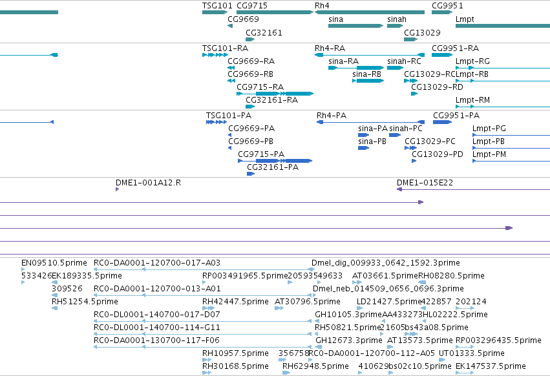Select transcript sina-RB
Image resolution: width=550 pixels, height=376 pixels.
click(368, 81)
